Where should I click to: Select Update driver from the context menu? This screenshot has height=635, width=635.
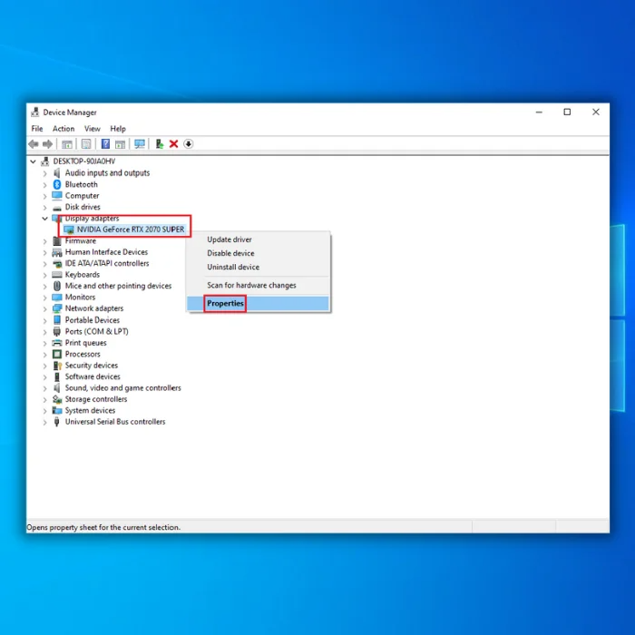230,239
